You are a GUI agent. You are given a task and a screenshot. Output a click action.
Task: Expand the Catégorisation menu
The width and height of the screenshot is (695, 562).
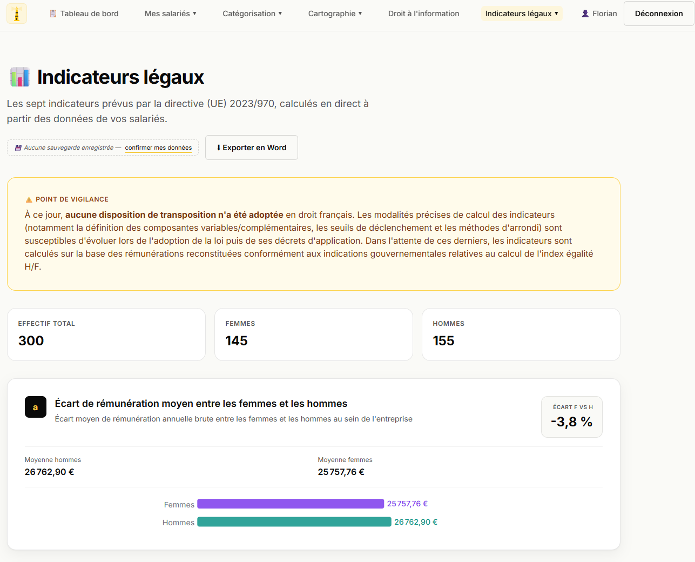coord(252,14)
